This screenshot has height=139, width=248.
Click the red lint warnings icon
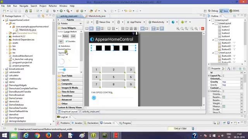[202, 29]
